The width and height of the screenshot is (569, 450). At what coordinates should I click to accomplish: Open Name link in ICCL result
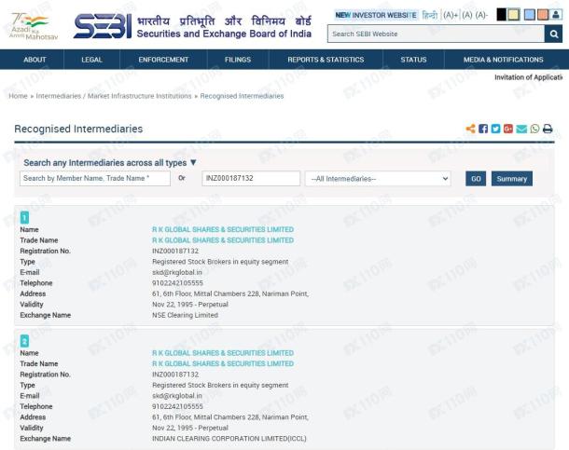click(223, 353)
